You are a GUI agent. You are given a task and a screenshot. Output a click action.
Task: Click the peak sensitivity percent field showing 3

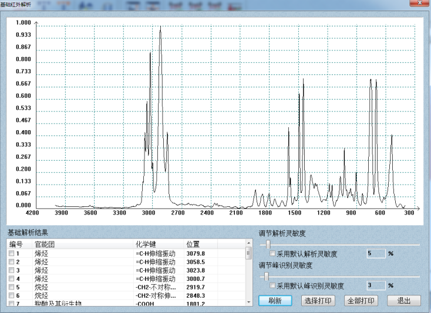click(375, 285)
